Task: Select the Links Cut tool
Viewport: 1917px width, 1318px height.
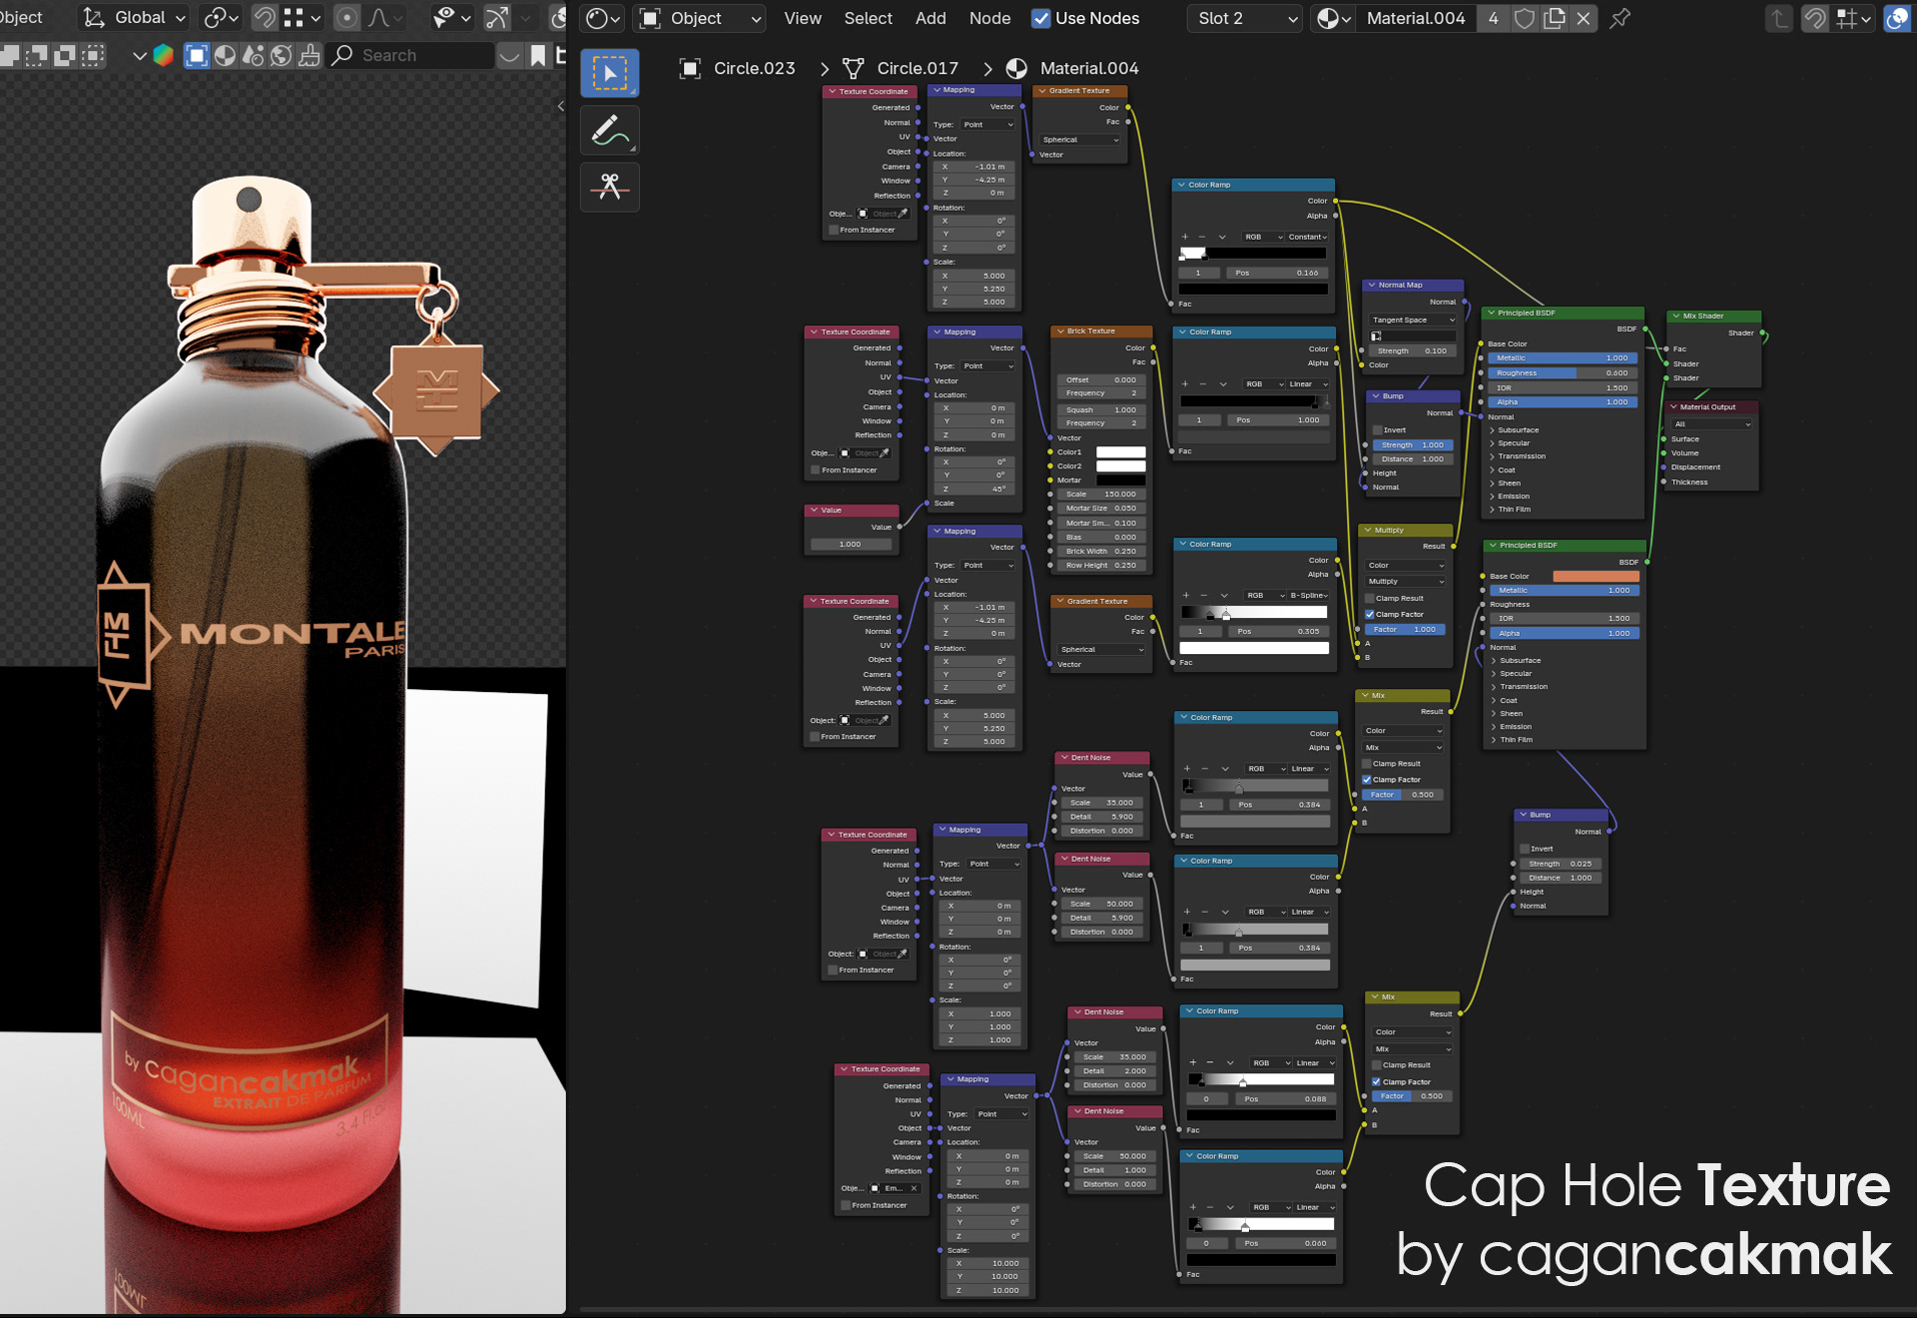Action: [609, 187]
